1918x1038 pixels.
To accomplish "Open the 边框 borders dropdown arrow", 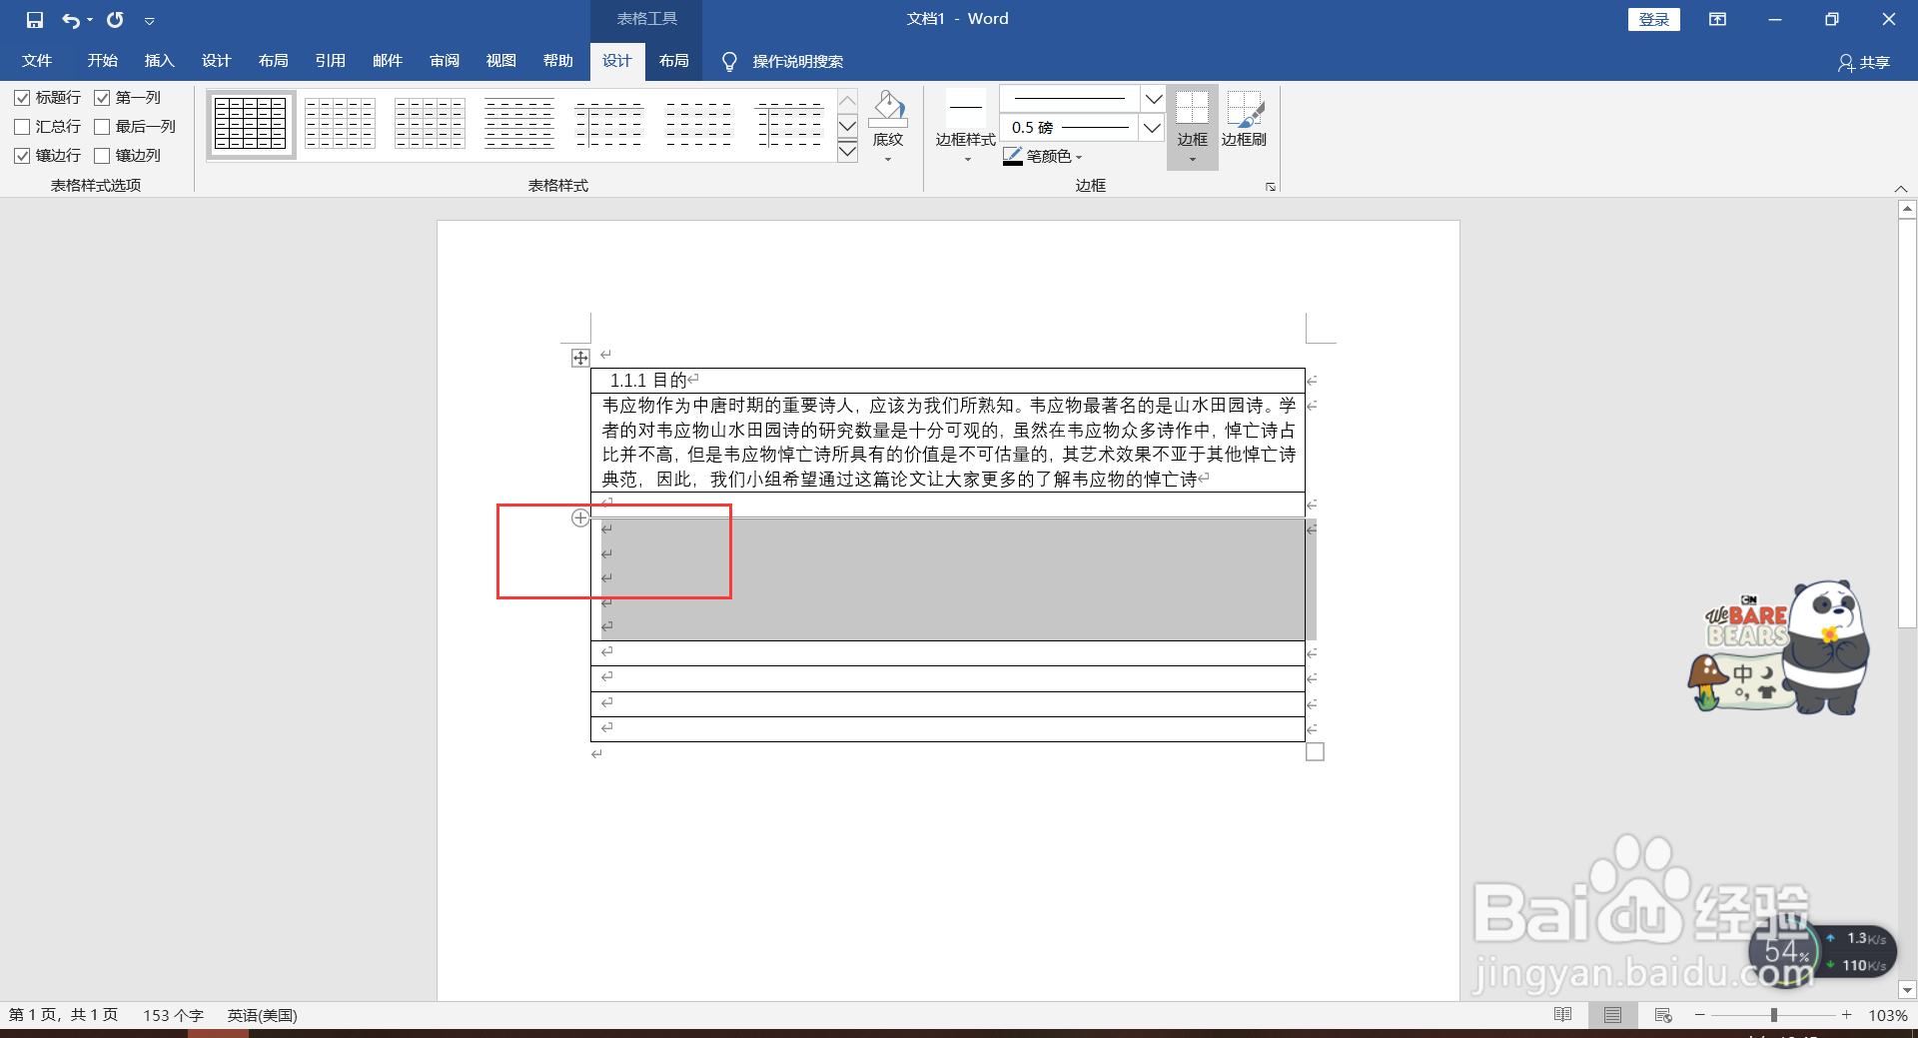I will 1192,160.
